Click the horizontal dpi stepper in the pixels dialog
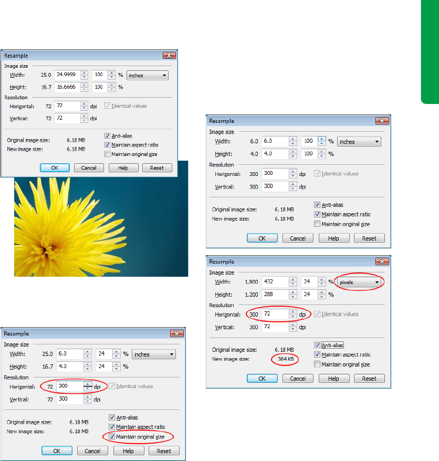The height and width of the screenshot is (461, 439). click(x=293, y=314)
